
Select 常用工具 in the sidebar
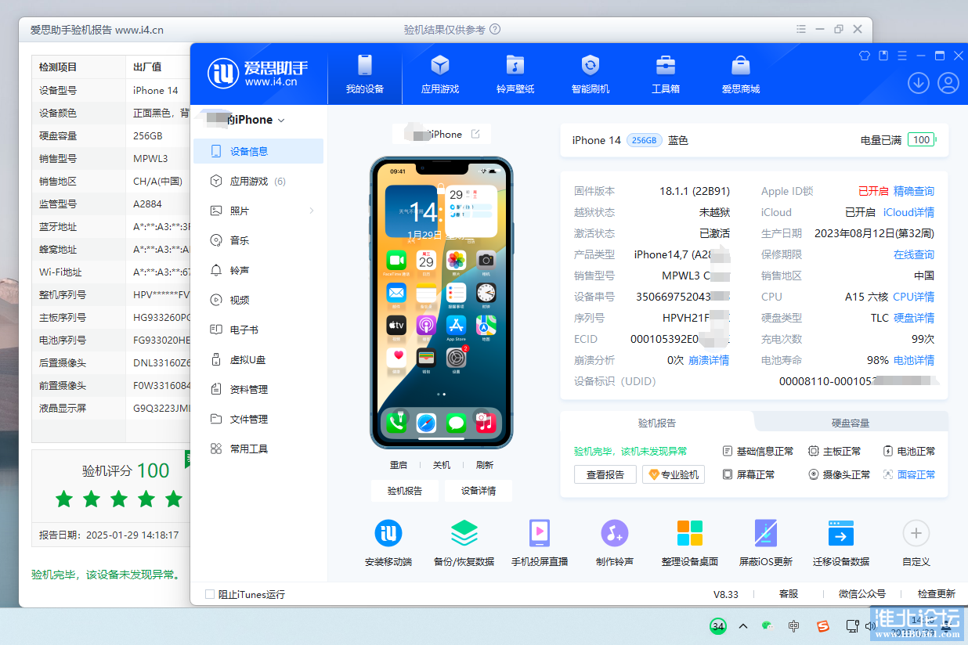(258, 449)
